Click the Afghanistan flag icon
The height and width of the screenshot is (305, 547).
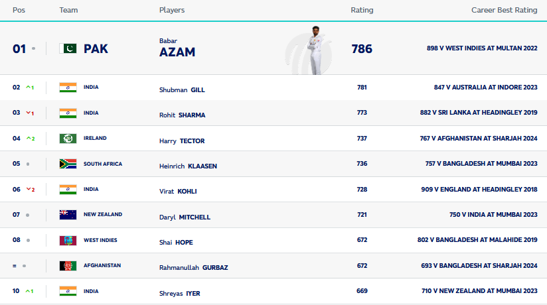click(x=68, y=265)
